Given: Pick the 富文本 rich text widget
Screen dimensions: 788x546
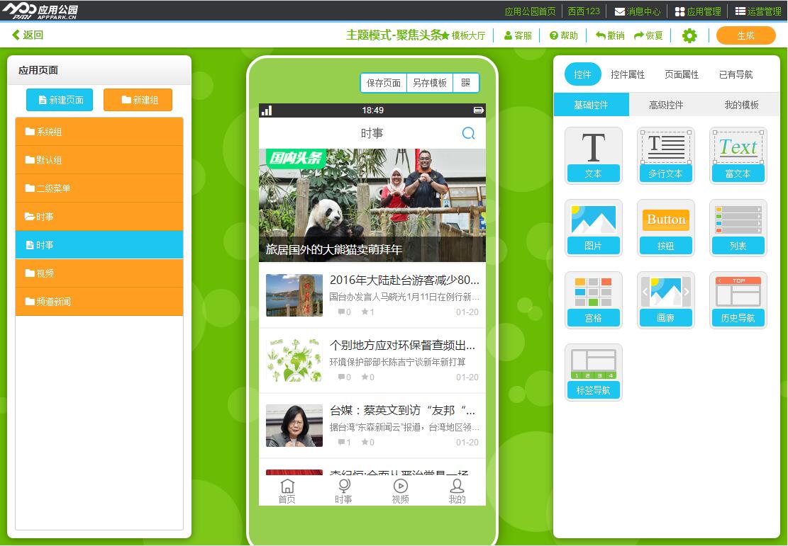Looking at the screenshot, I should 738,155.
